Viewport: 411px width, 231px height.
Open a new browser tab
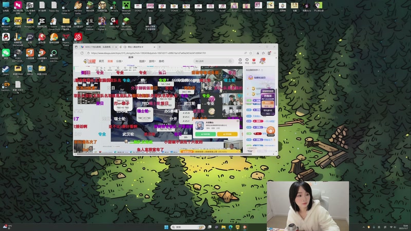click(x=160, y=47)
